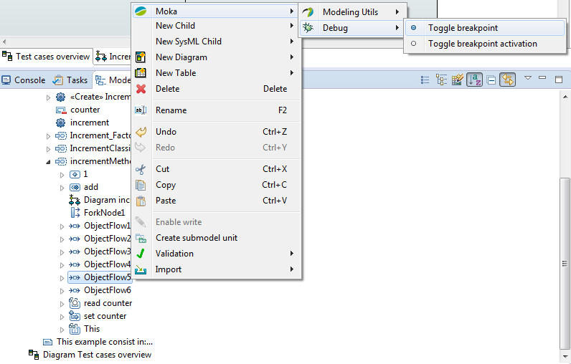Click the read counter action icon

(75, 303)
